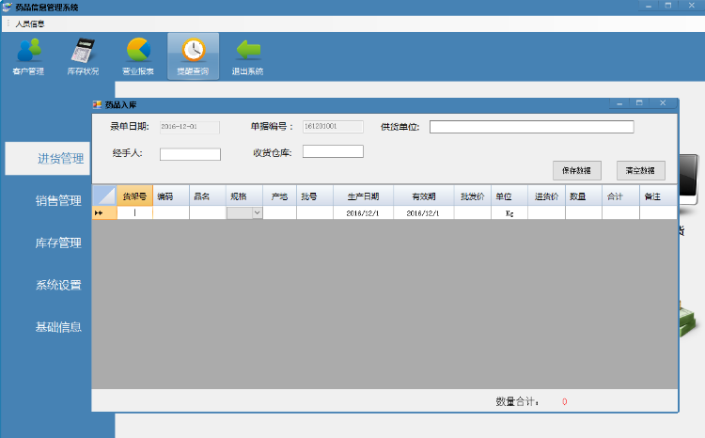Close the main 药品信息管理系统 window

click(692, 6)
